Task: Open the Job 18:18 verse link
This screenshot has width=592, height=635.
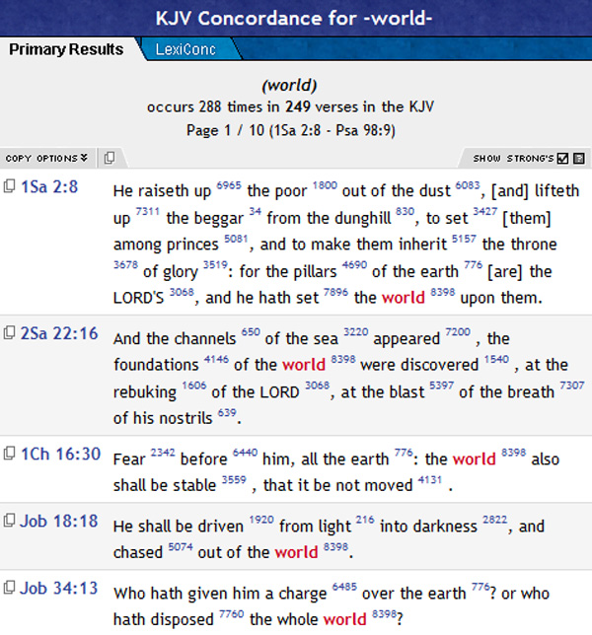Action: (x=59, y=521)
